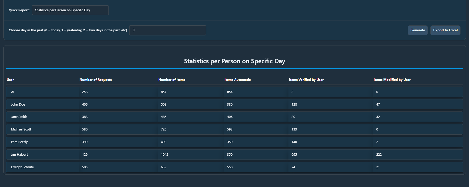Click the Items Verified by User header

click(x=306, y=80)
